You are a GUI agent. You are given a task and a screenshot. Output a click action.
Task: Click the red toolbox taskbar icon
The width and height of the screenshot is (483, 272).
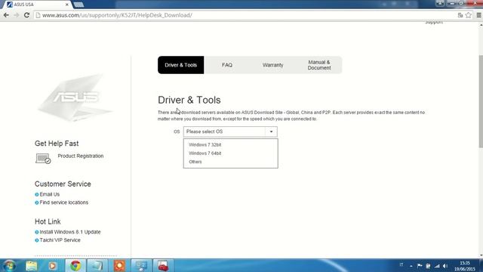pyautogui.click(x=163, y=265)
